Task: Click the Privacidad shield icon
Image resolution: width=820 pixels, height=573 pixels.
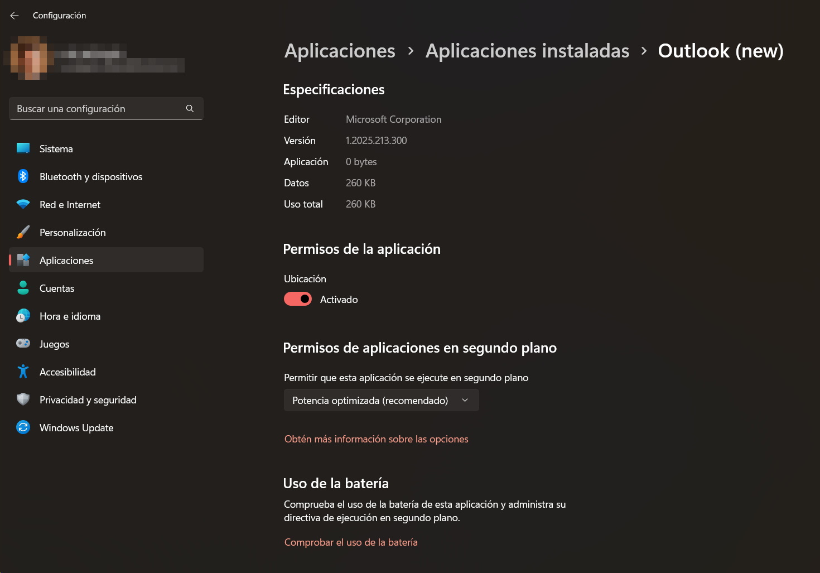Action: point(23,399)
